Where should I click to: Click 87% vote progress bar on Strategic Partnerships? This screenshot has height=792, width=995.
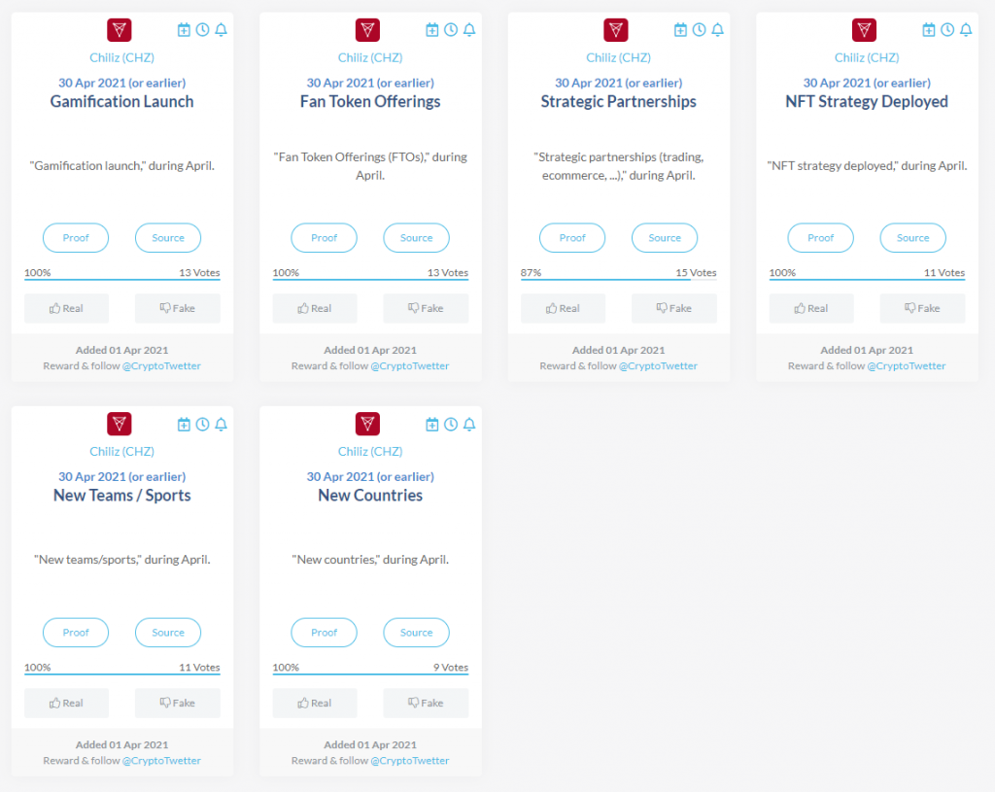605,279
